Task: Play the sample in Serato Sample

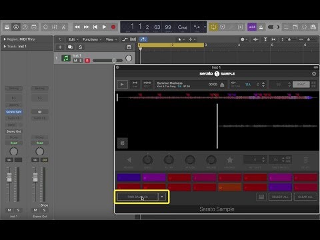Action: (122, 85)
